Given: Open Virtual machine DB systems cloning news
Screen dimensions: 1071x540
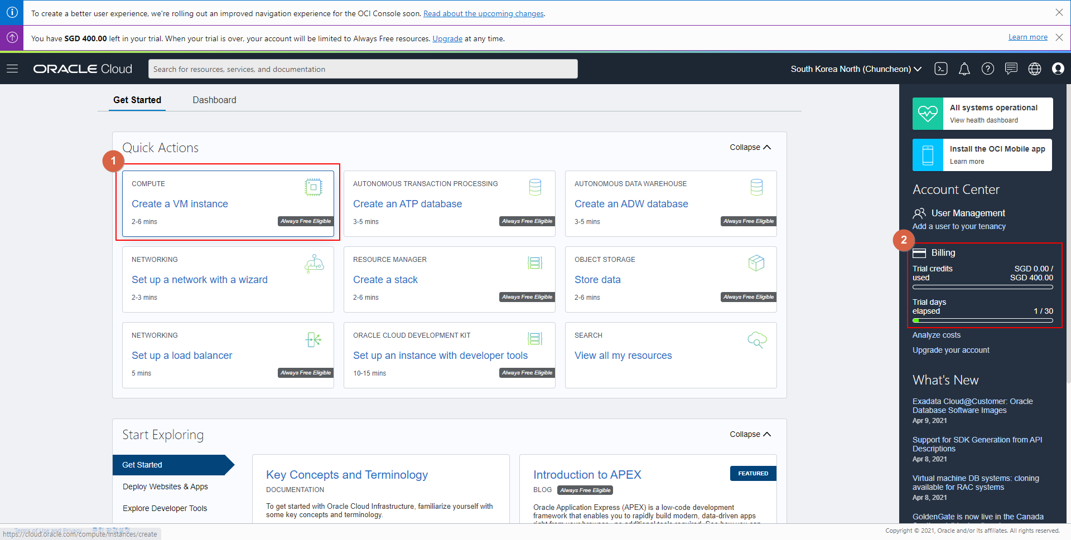Looking at the screenshot, I should (976, 483).
